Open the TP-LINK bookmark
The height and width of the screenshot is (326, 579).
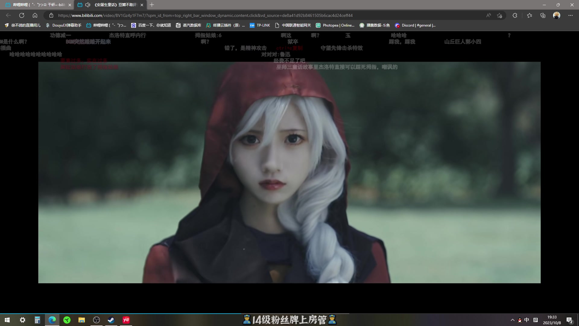pyautogui.click(x=260, y=25)
